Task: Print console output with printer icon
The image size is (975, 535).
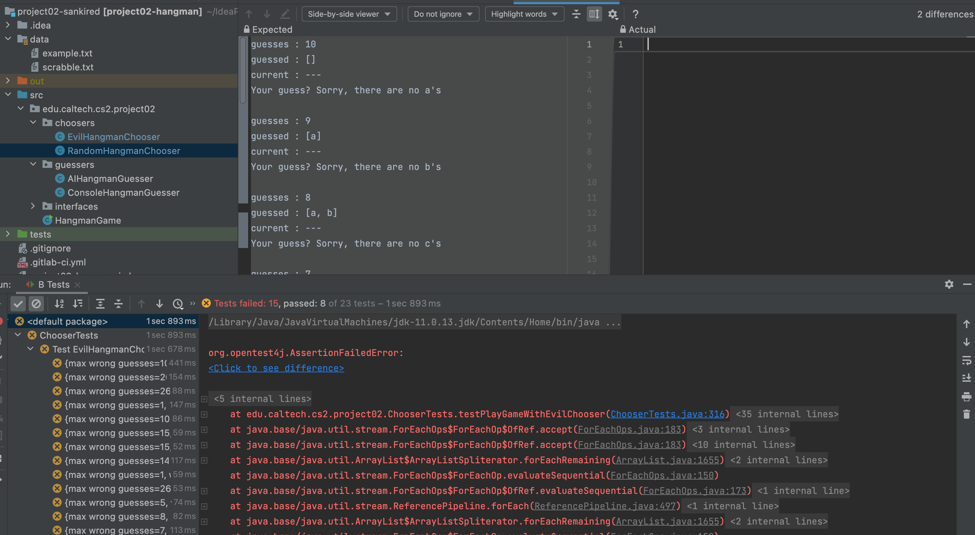Action: 966,396
